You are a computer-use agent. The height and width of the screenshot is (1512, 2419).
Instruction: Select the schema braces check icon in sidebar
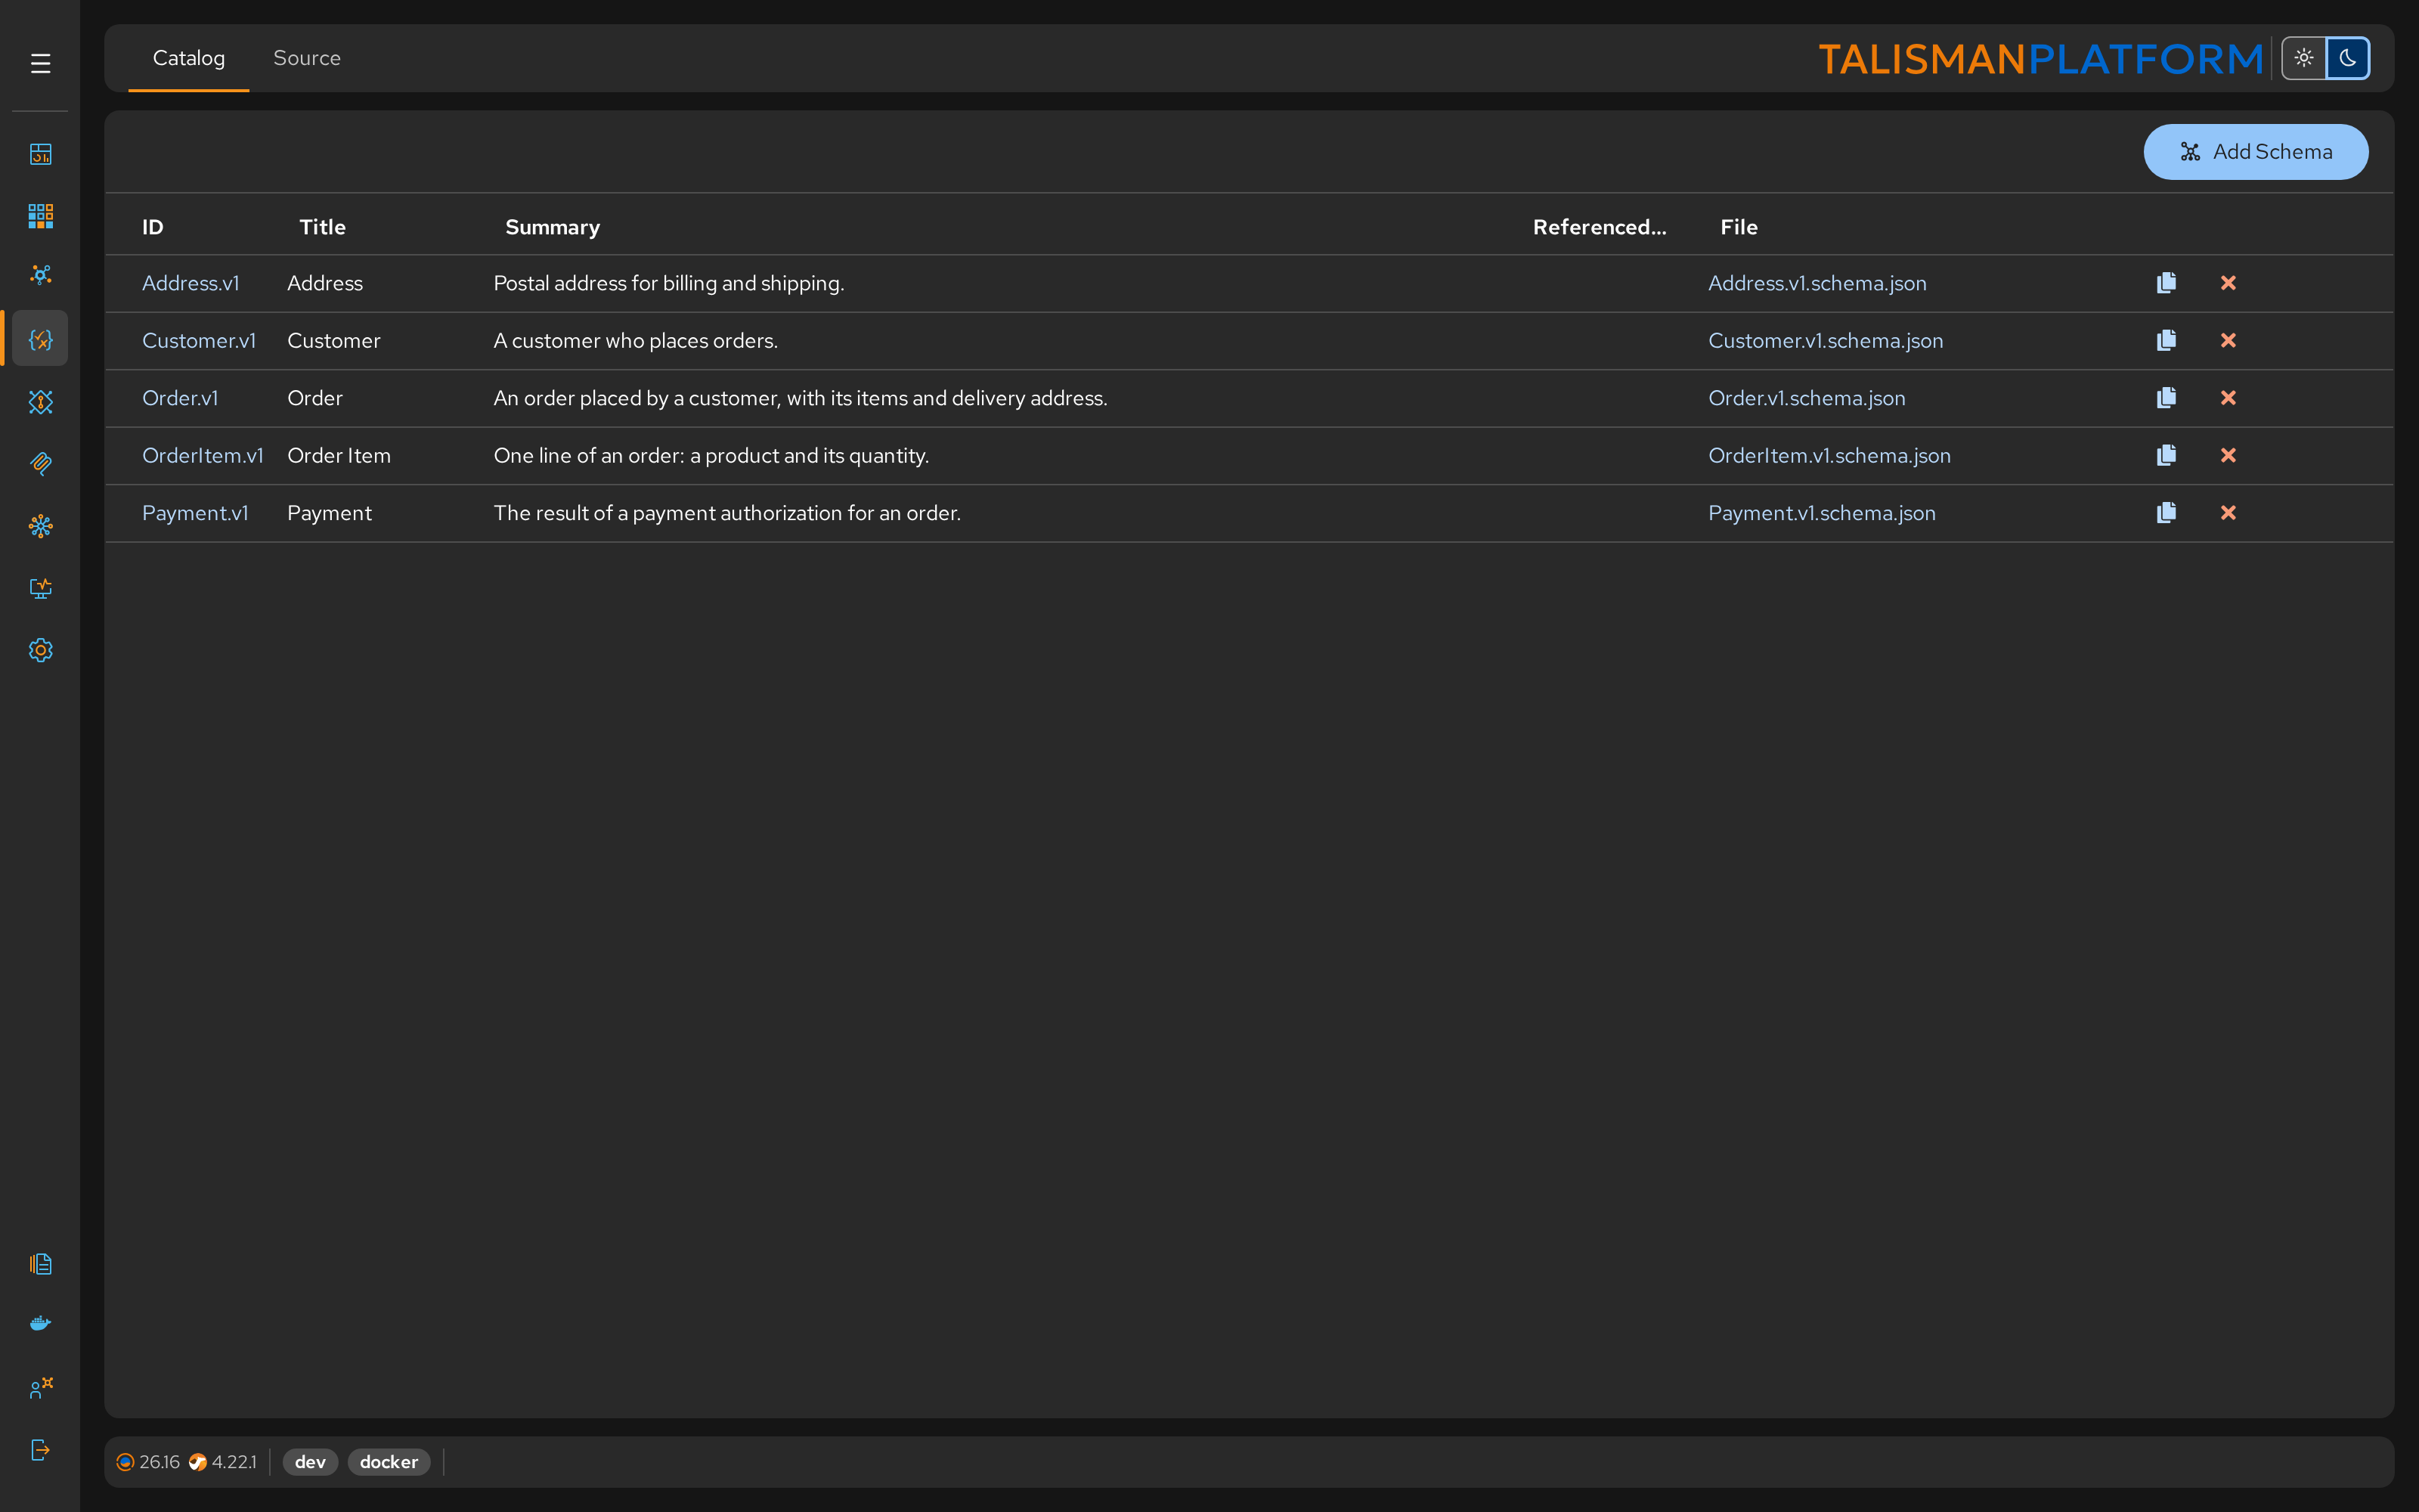(x=40, y=339)
